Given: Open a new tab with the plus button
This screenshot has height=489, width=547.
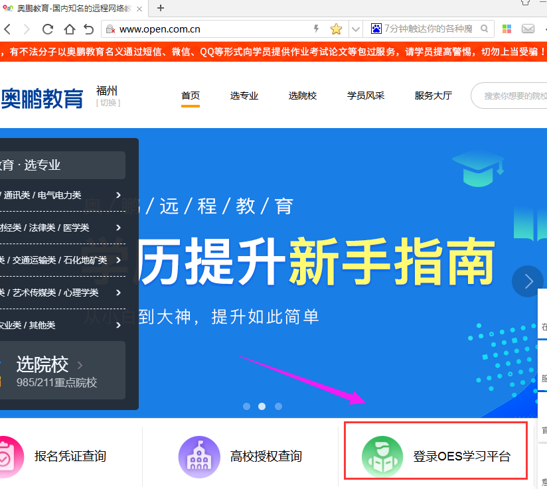Looking at the screenshot, I should click(161, 8).
